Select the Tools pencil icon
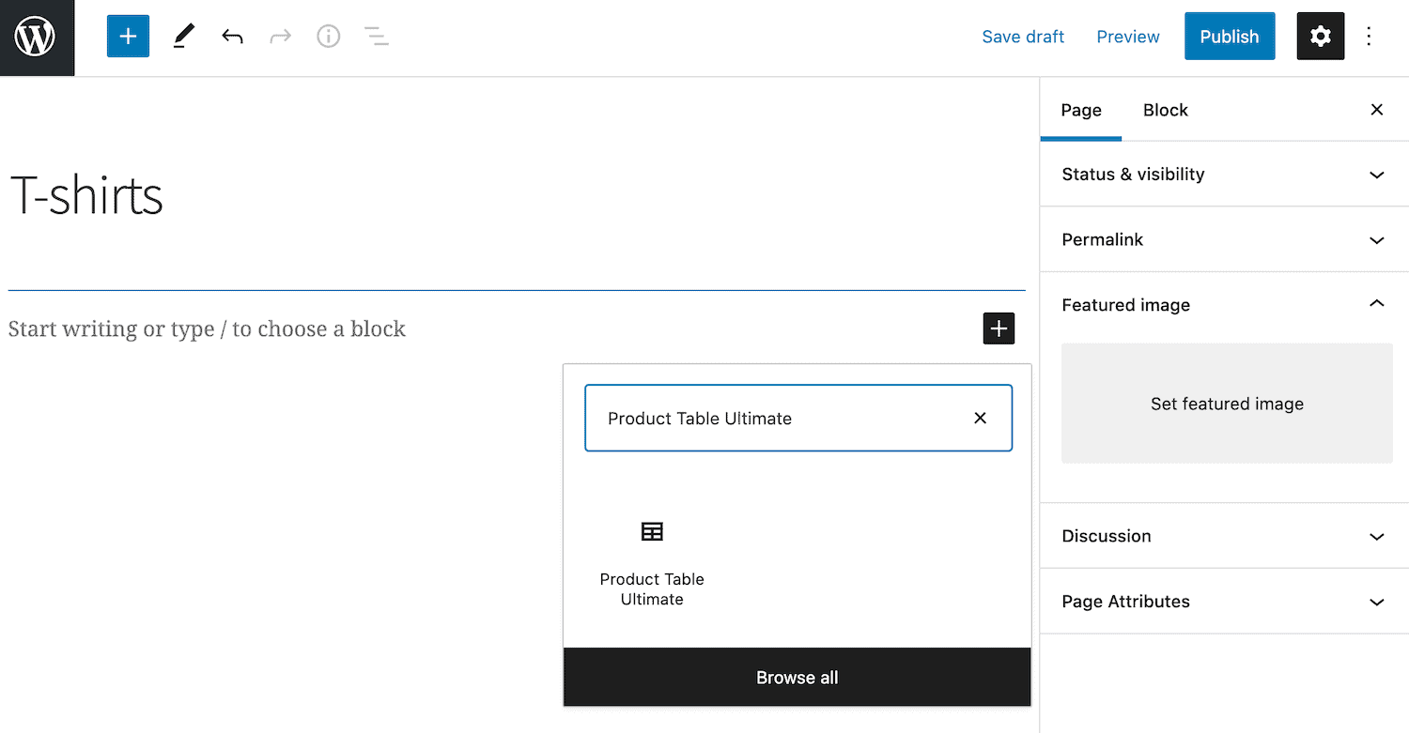 183,37
